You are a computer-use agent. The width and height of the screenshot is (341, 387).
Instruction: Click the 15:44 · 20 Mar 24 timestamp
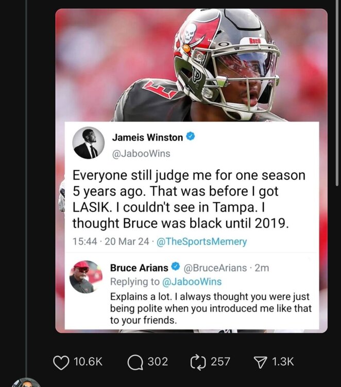tap(111, 241)
